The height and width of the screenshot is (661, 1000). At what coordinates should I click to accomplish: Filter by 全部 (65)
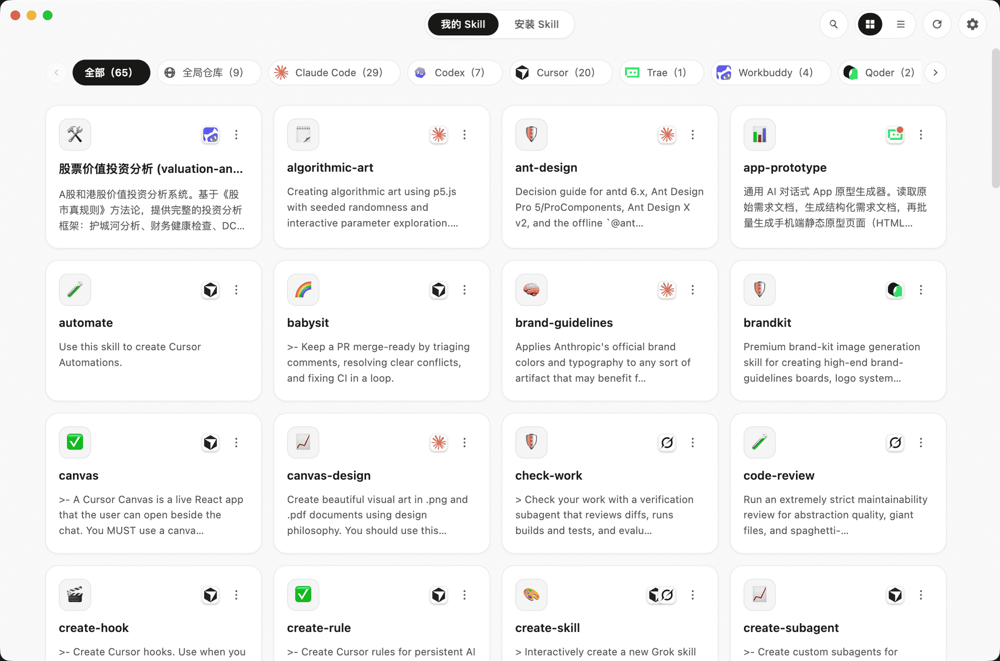click(x=111, y=72)
